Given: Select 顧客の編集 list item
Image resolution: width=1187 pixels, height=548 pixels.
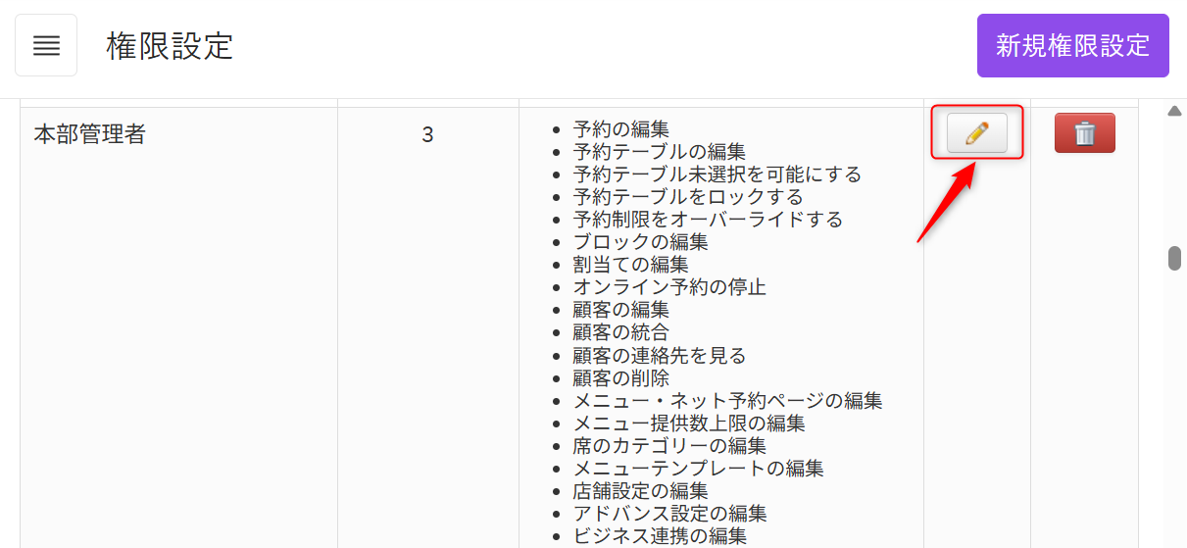Looking at the screenshot, I should tap(621, 309).
